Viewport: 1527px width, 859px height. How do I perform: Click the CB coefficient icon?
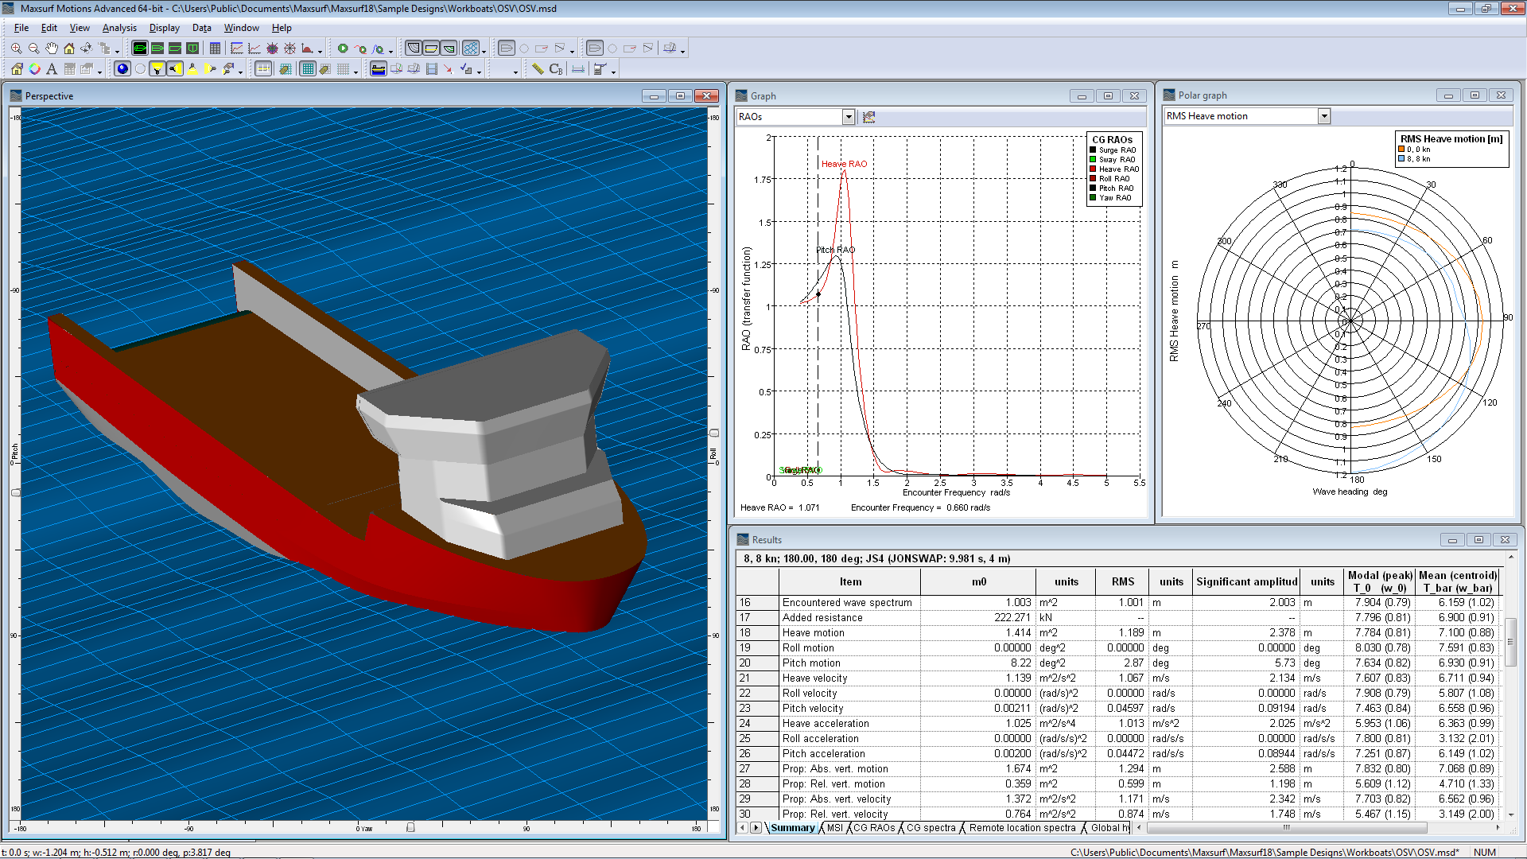click(x=556, y=69)
